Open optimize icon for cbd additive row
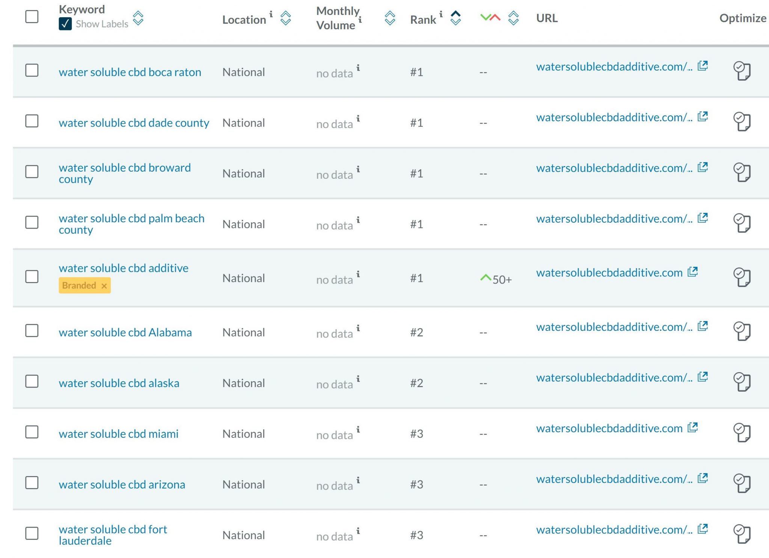Viewport: 769px width, 558px height. pos(742,277)
